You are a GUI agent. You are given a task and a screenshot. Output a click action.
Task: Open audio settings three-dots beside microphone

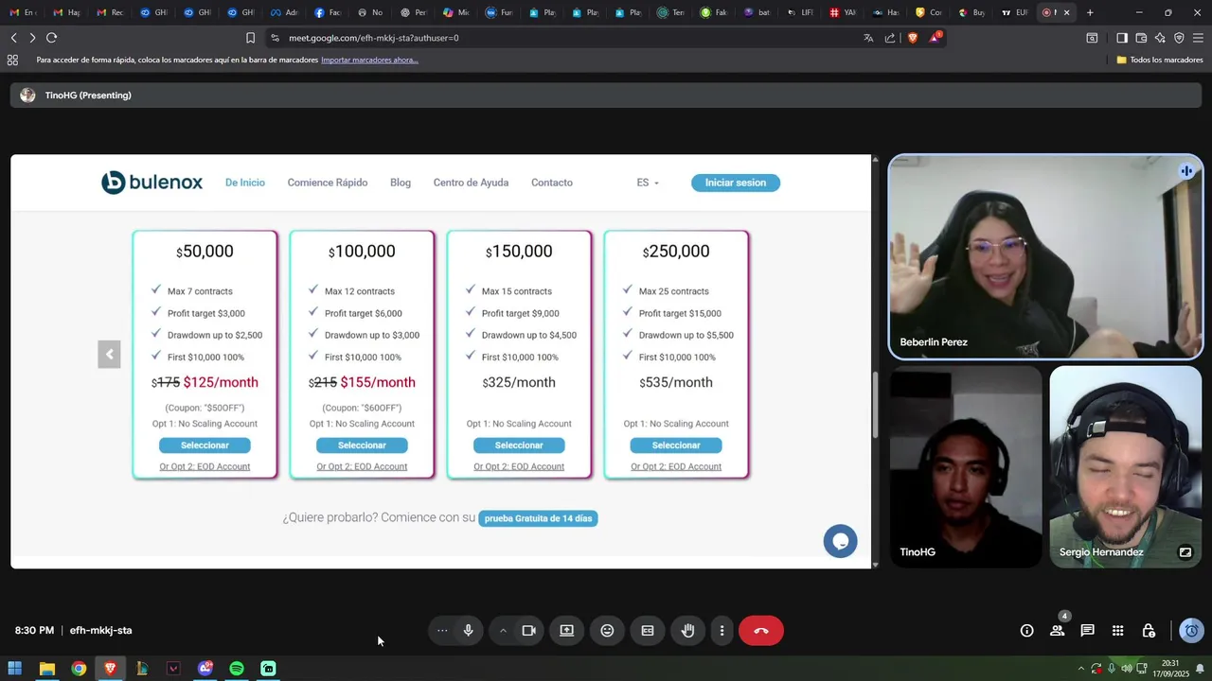[x=442, y=631]
